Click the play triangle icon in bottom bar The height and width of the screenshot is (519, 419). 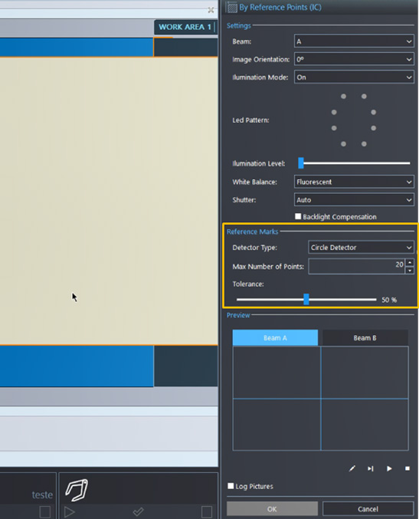click(x=69, y=512)
